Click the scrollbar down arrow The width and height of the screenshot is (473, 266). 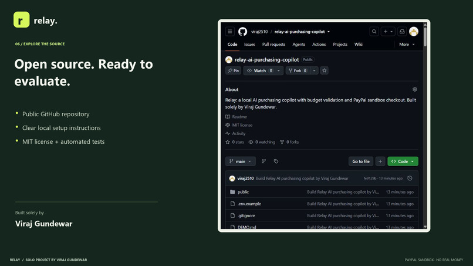click(x=425, y=227)
